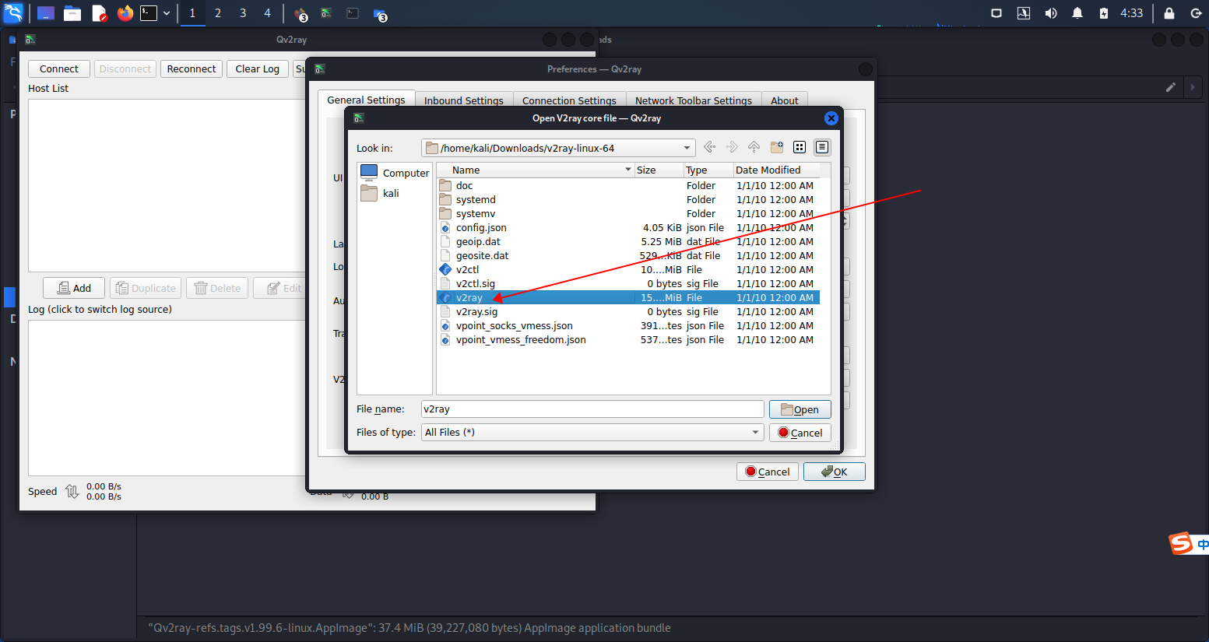1209x642 pixels.
Task: Sort files by Type column
Action: coord(708,170)
